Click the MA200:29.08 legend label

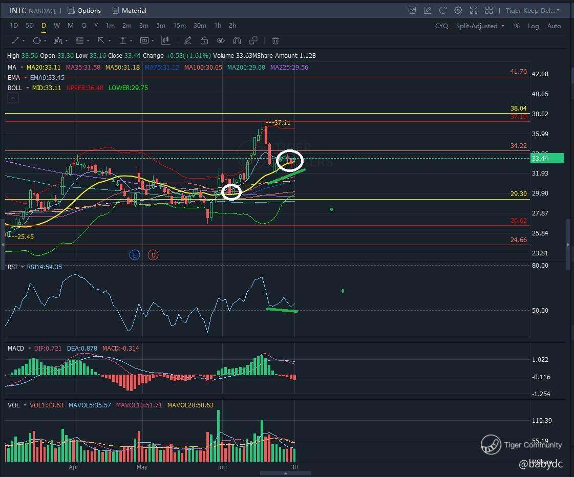coord(246,68)
